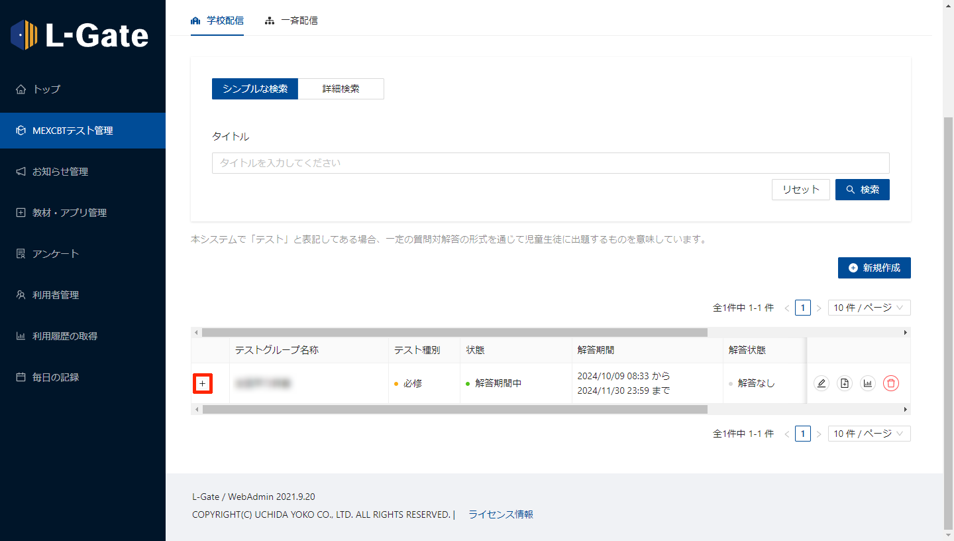Switch to 詳細検索 advanced search mode

click(x=341, y=89)
